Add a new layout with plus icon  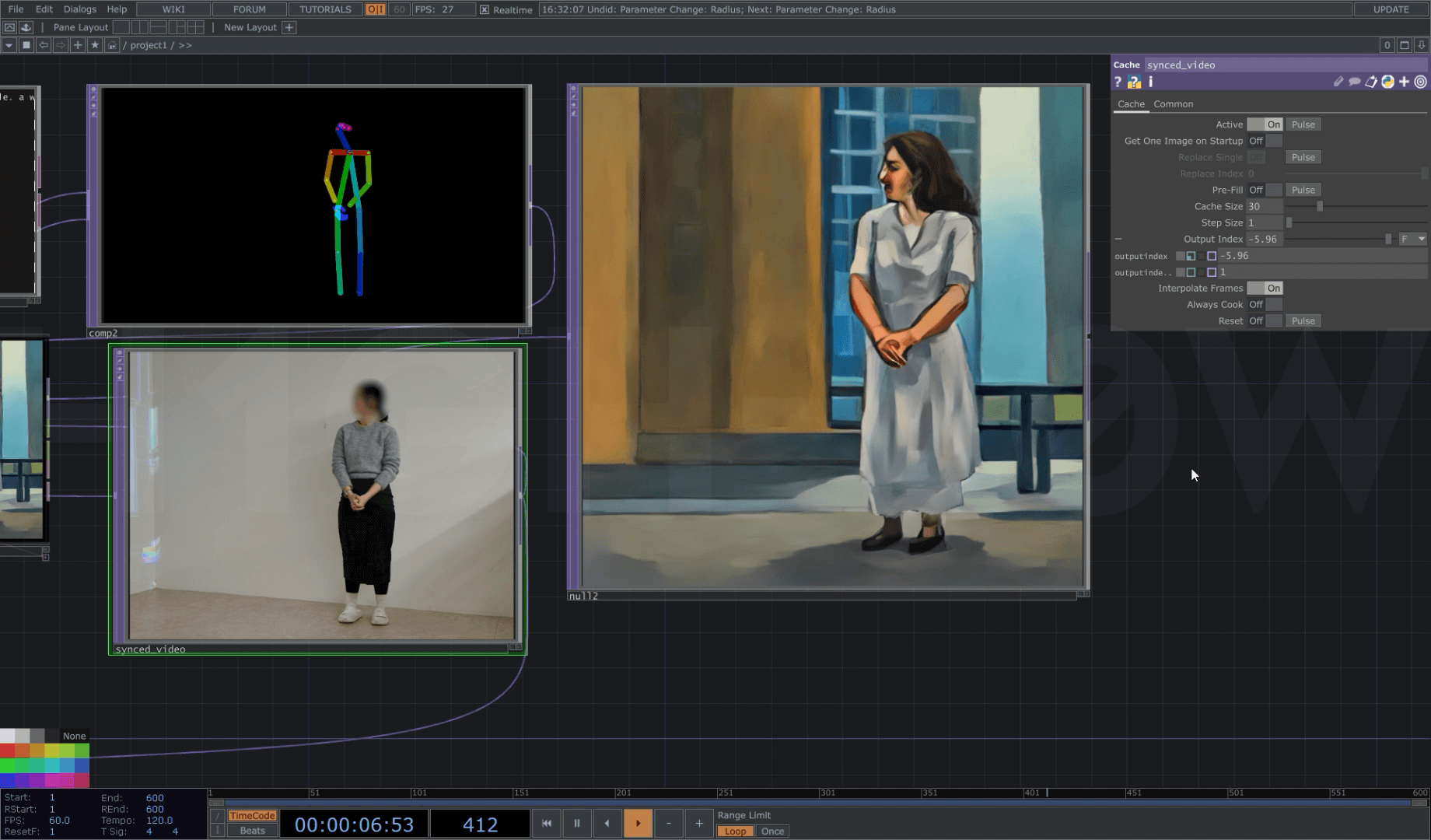pos(289,27)
